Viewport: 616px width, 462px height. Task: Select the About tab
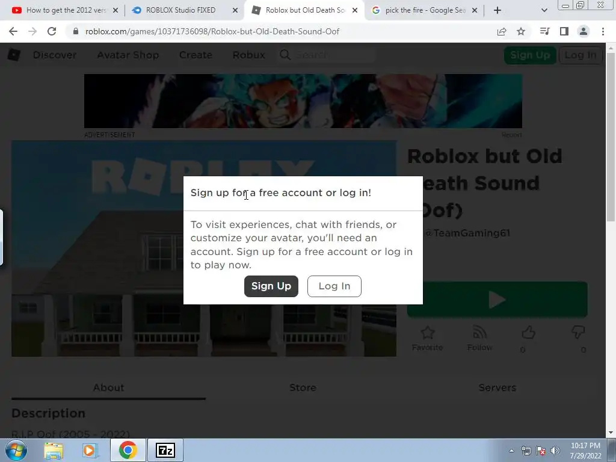[x=108, y=388]
